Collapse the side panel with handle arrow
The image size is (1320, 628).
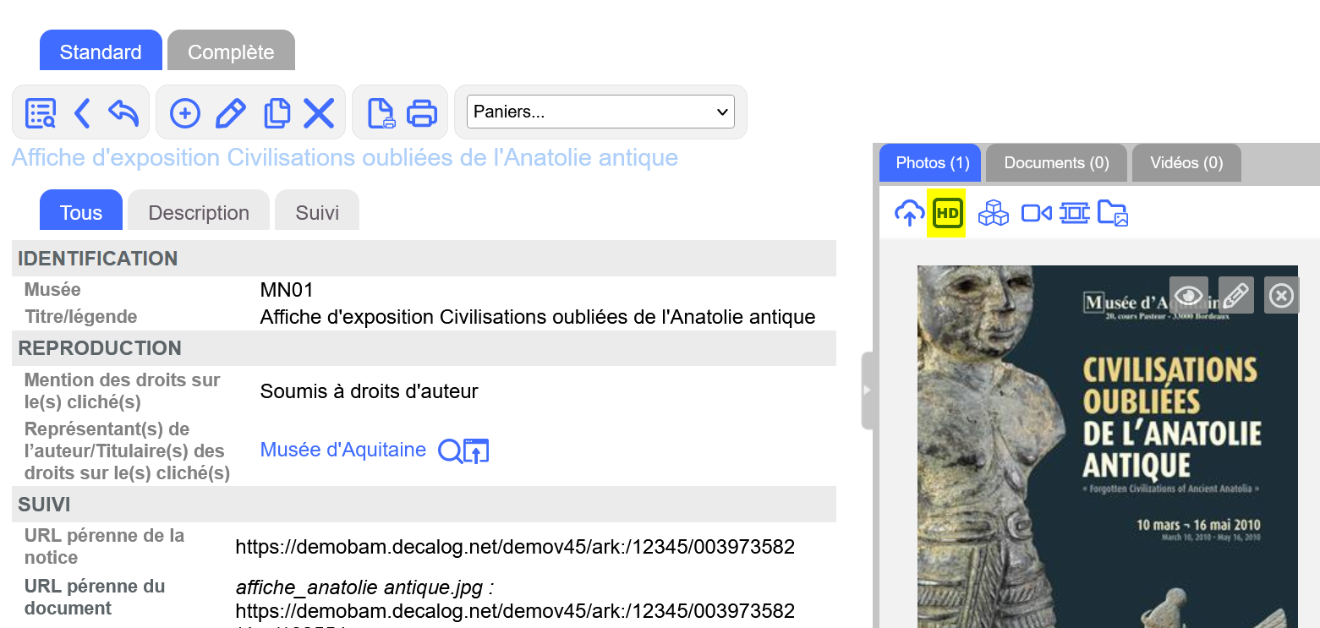pos(867,390)
